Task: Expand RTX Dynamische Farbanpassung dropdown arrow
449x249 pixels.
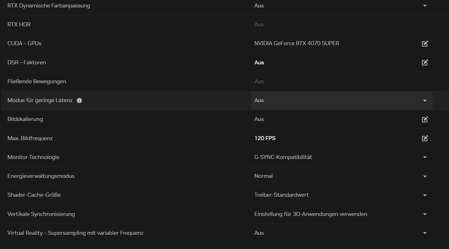Action: 425,6
